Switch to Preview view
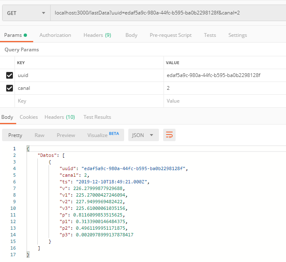286x262 pixels. pos(66,135)
